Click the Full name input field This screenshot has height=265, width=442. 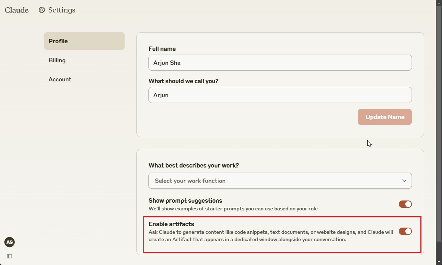pyautogui.click(x=280, y=63)
